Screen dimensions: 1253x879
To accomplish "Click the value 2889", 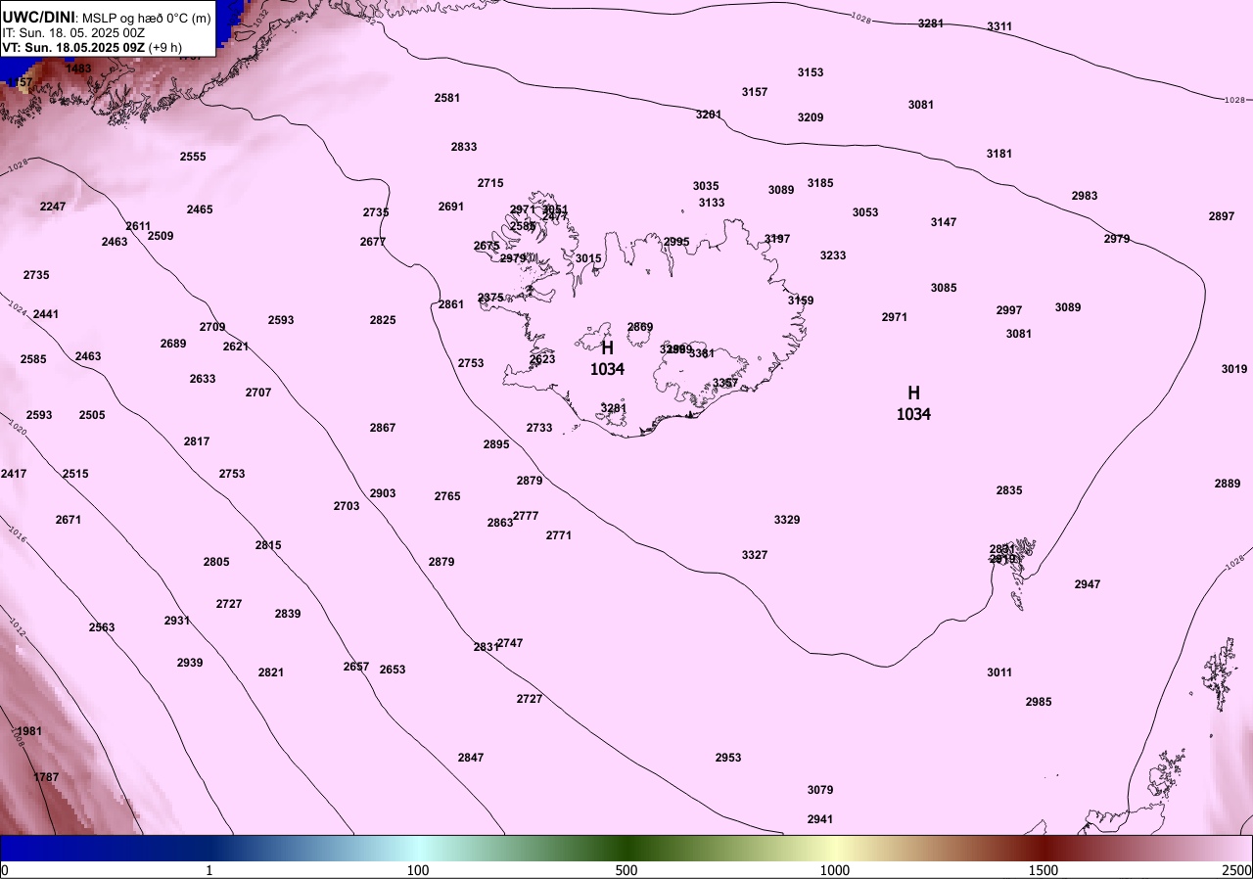I will pyautogui.click(x=1228, y=484).
